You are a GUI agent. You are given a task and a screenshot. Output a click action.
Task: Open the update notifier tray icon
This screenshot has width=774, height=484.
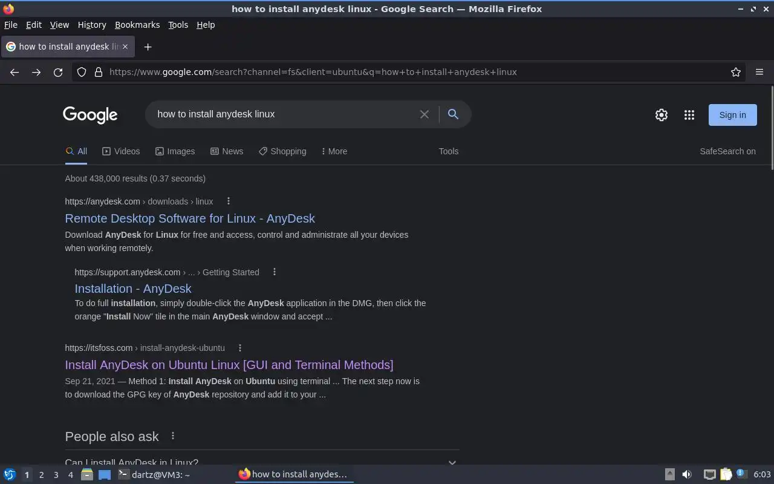(x=741, y=474)
